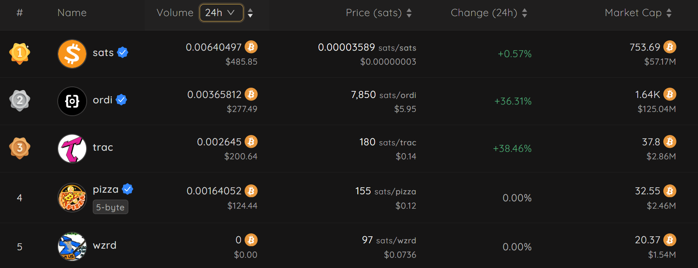The width and height of the screenshot is (698, 268).
Task: Click the gold rank 1 medal
Action: (19, 54)
